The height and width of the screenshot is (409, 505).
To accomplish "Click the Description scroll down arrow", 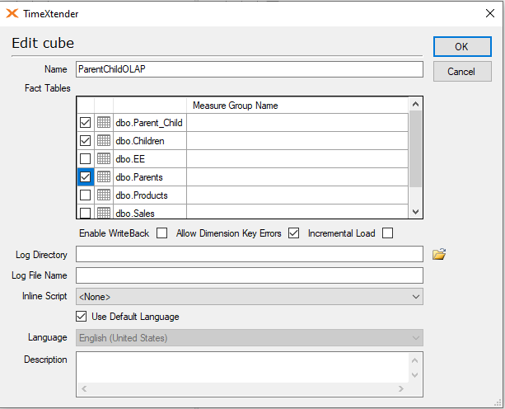I will (x=415, y=375).
